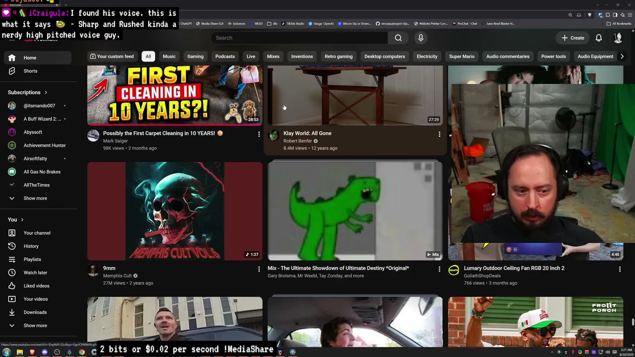Open the History page
The width and height of the screenshot is (635, 357).
[38, 246]
